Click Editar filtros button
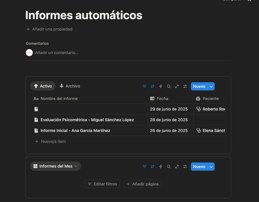 [102, 184]
